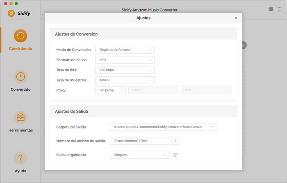The height and width of the screenshot is (183, 287).
Task: Click the Proxy label
Action: (61, 90)
